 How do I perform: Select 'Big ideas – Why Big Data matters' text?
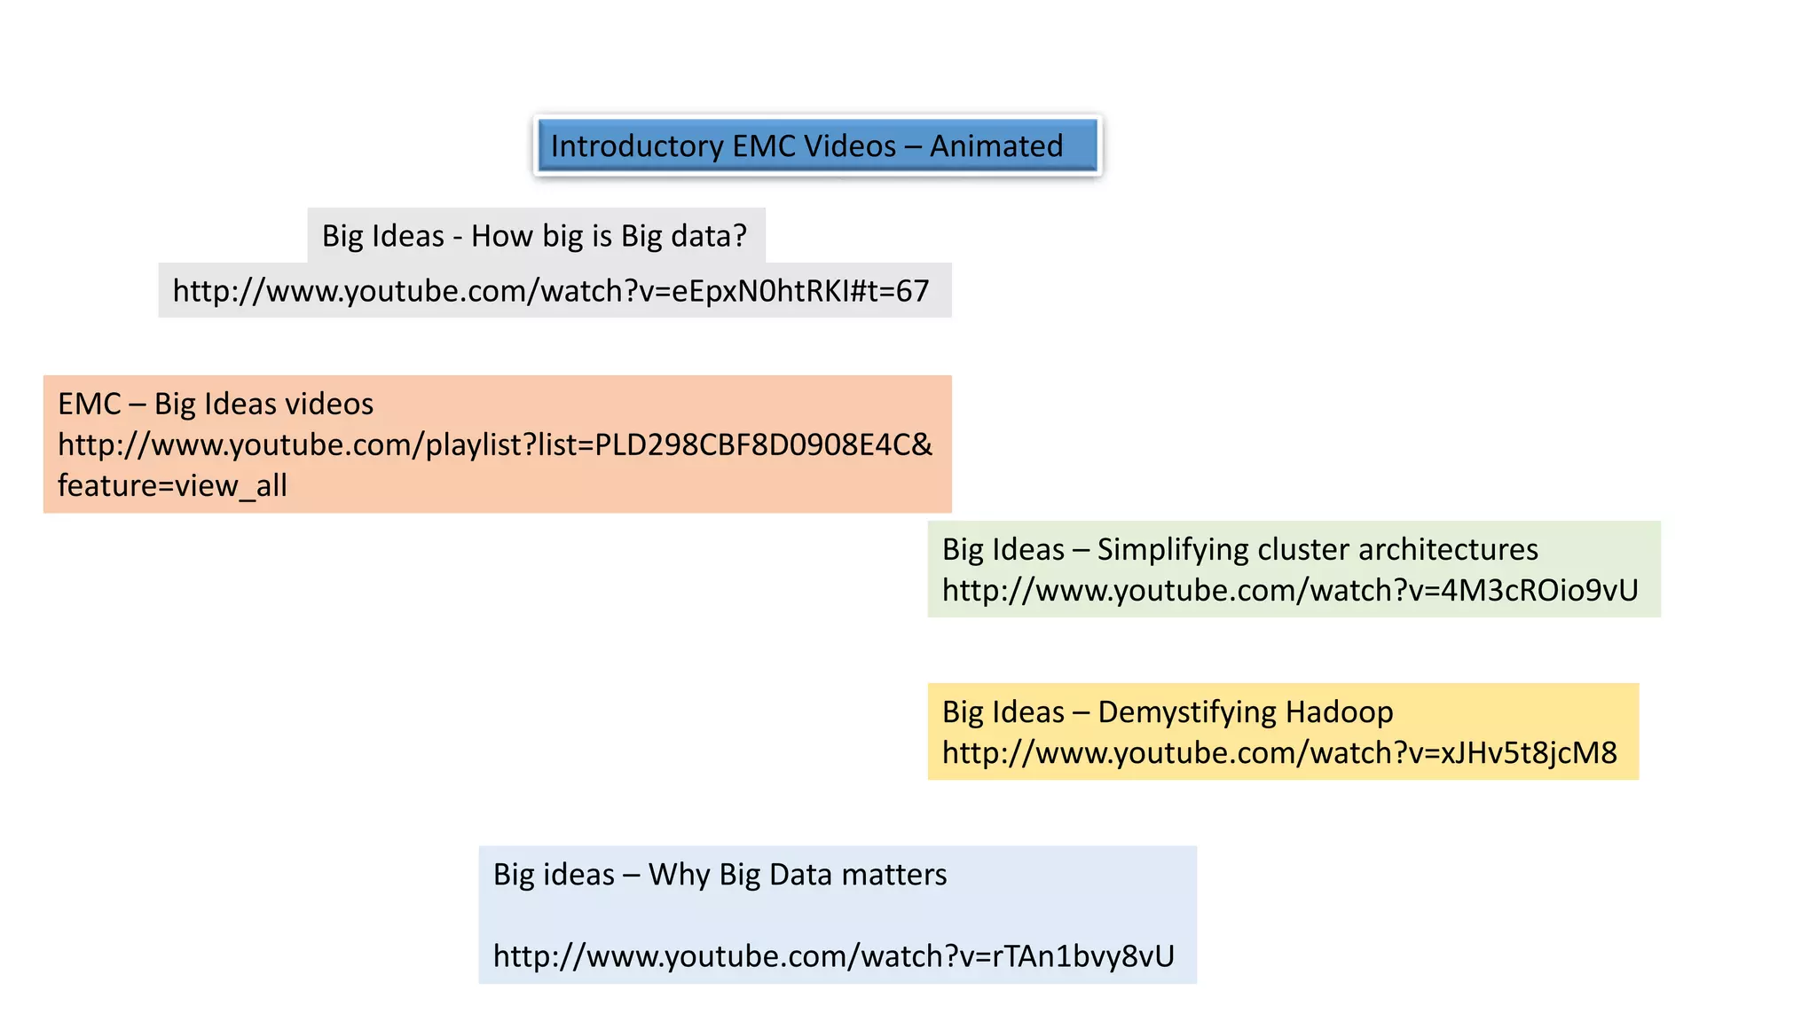[x=720, y=875]
